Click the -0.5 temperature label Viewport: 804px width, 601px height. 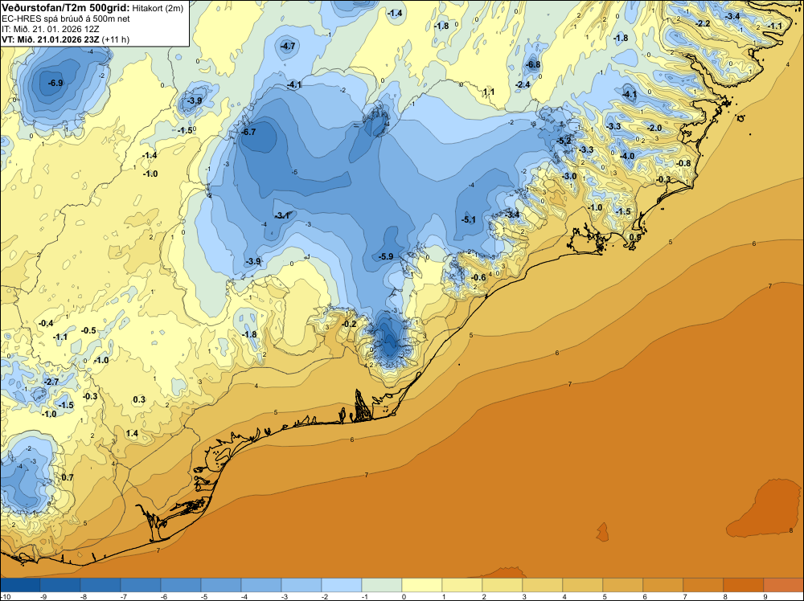88,330
